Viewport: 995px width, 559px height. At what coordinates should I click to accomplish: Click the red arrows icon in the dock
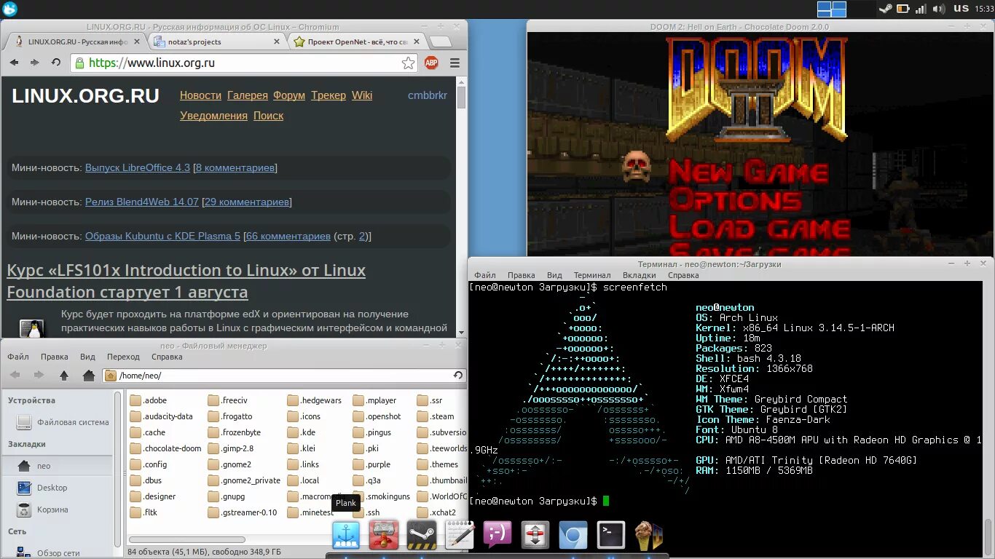coord(535,536)
